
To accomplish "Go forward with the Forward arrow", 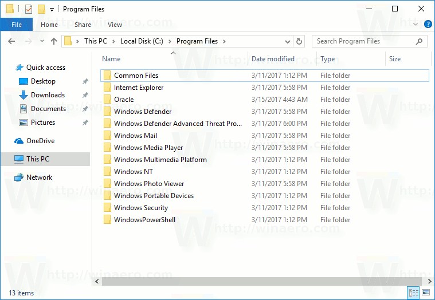I will click(28, 41).
